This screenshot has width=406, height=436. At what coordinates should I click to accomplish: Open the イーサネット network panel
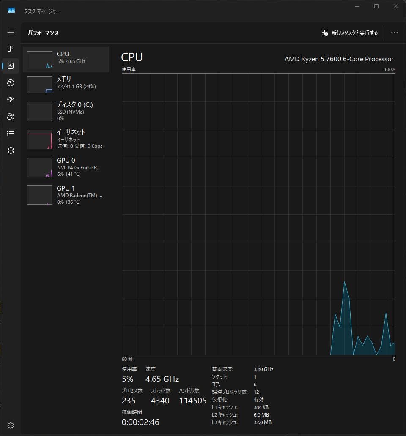point(66,139)
